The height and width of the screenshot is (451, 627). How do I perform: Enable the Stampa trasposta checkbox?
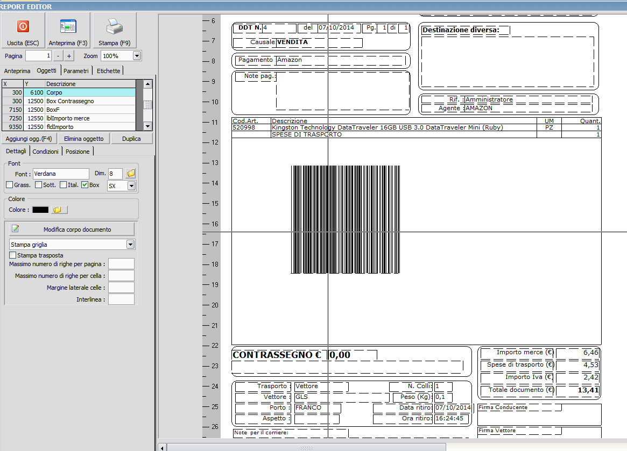pyautogui.click(x=13, y=255)
